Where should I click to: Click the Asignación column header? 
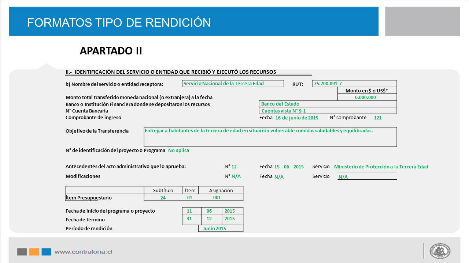point(221,190)
